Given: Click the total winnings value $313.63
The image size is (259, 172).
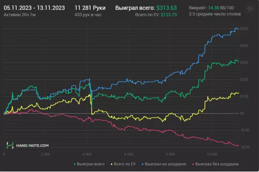Looking at the screenshot, I should [x=166, y=8].
